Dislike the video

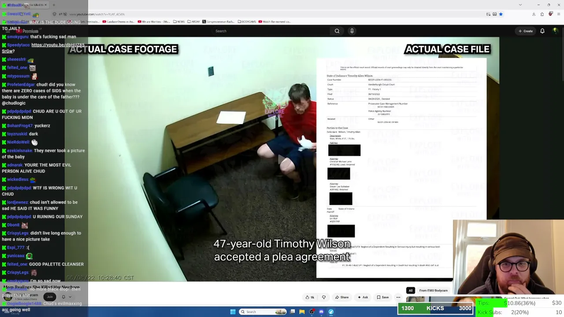(324, 297)
